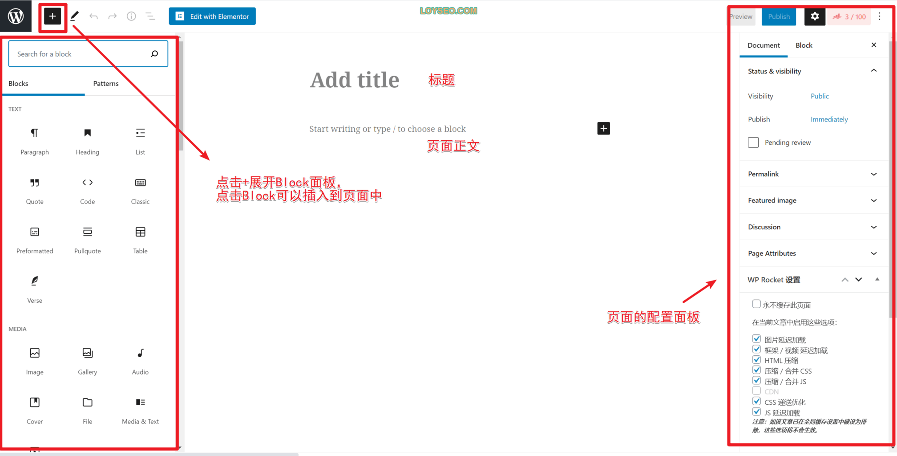The width and height of the screenshot is (897, 456).
Task: Open the block list view icon
Action: [x=150, y=16]
